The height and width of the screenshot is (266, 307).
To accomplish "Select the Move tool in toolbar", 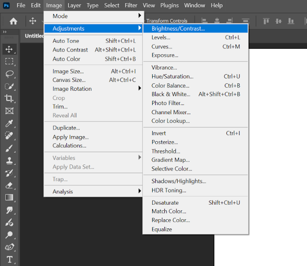I will 9,49.
